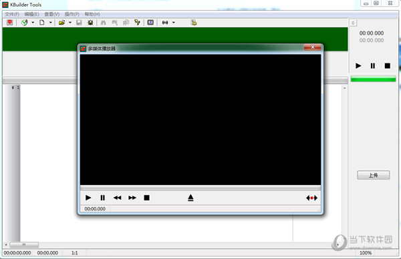Close the 多媒体播放器 dialog
The image size is (401, 259).
coord(313,47)
